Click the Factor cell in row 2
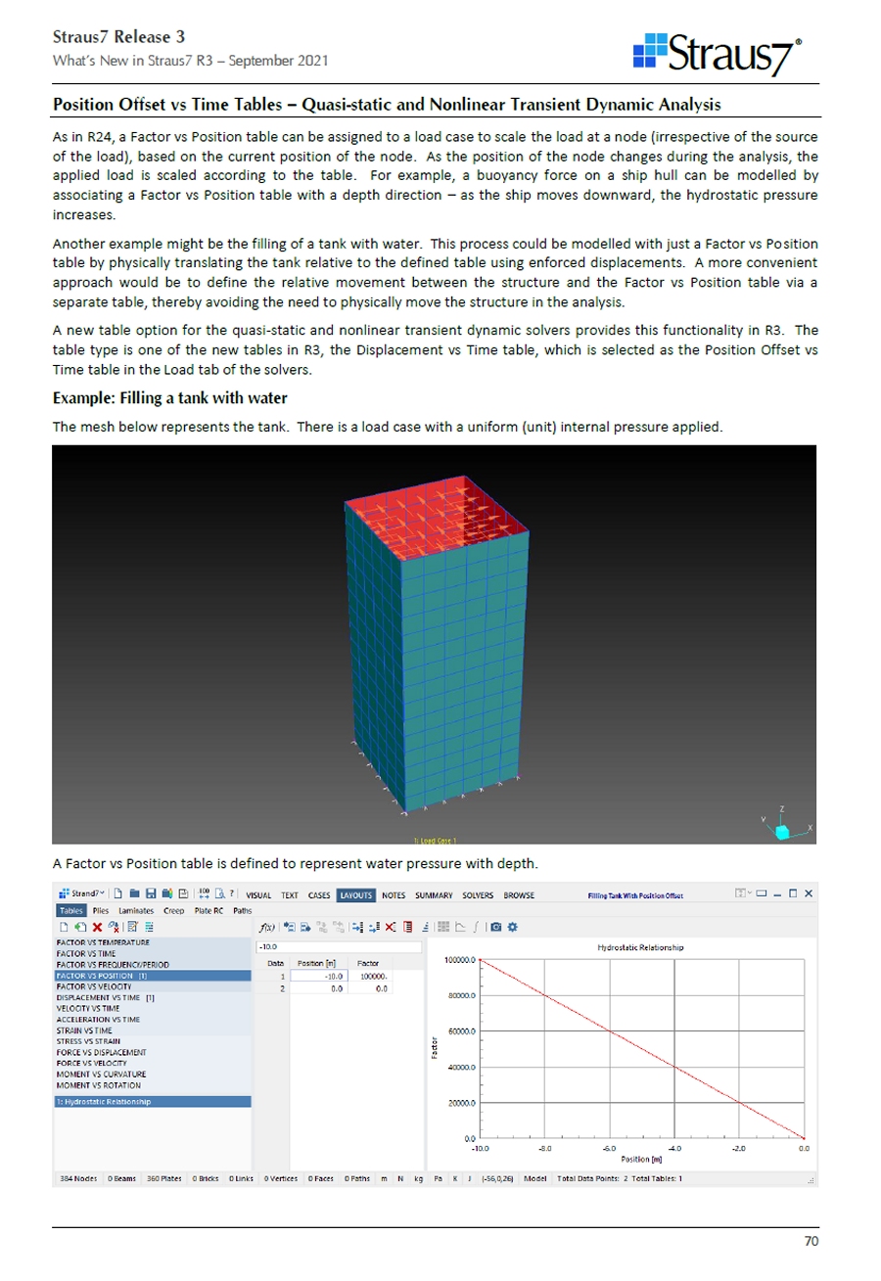The height and width of the screenshot is (1281, 881). [x=370, y=988]
